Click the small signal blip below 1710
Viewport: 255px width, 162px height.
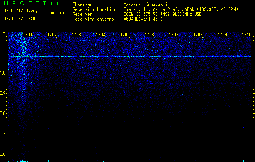click(245, 127)
